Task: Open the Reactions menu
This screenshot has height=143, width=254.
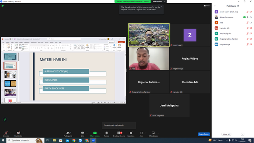Action: [x=131, y=134]
